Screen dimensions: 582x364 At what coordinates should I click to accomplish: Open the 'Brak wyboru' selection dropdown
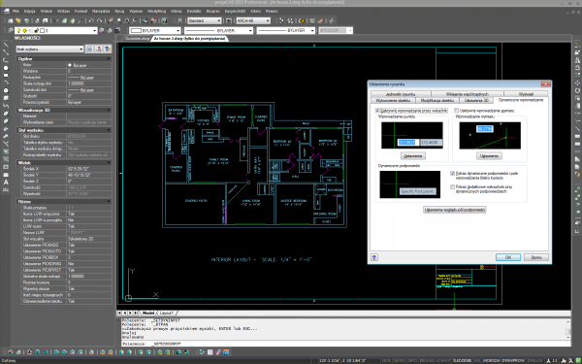[49, 49]
